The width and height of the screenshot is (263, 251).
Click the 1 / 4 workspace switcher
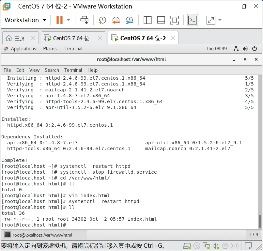click(253, 235)
